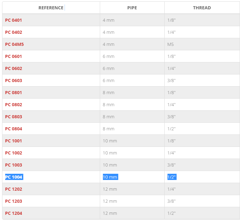Click the PC 04M5 reference
This screenshot has height=221, width=240.
pyautogui.click(x=15, y=44)
